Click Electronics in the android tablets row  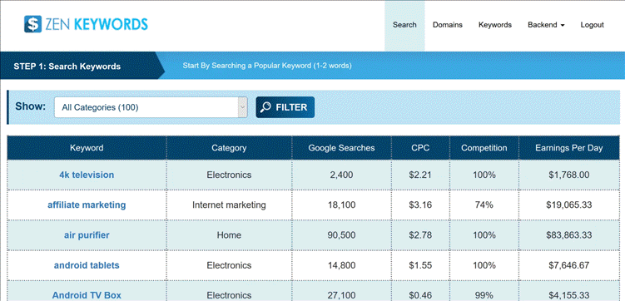point(229,265)
